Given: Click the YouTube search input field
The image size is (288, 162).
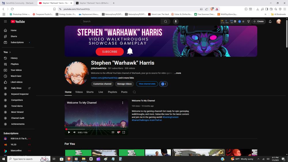Looking at the screenshot, I should pyautogui.click(x=120, y=22).
